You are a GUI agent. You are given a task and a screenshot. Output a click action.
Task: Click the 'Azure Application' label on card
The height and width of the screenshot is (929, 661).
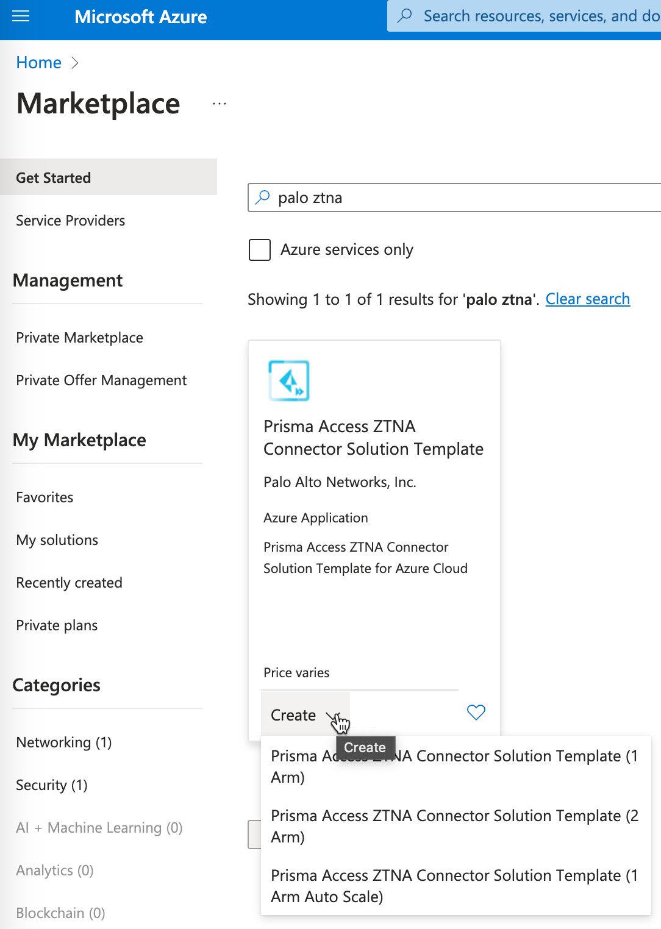(316, 518)
